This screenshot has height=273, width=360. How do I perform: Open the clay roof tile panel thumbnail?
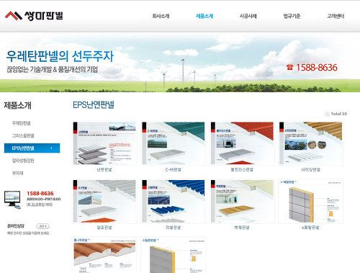[x=104, y=255]
